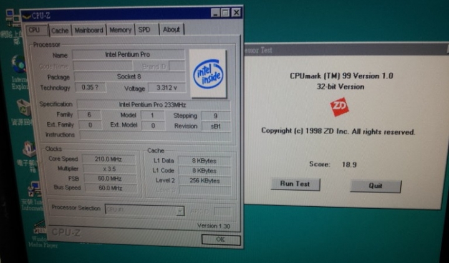Open the Recycle Bin desktop icon

click(x=23, y=112)
